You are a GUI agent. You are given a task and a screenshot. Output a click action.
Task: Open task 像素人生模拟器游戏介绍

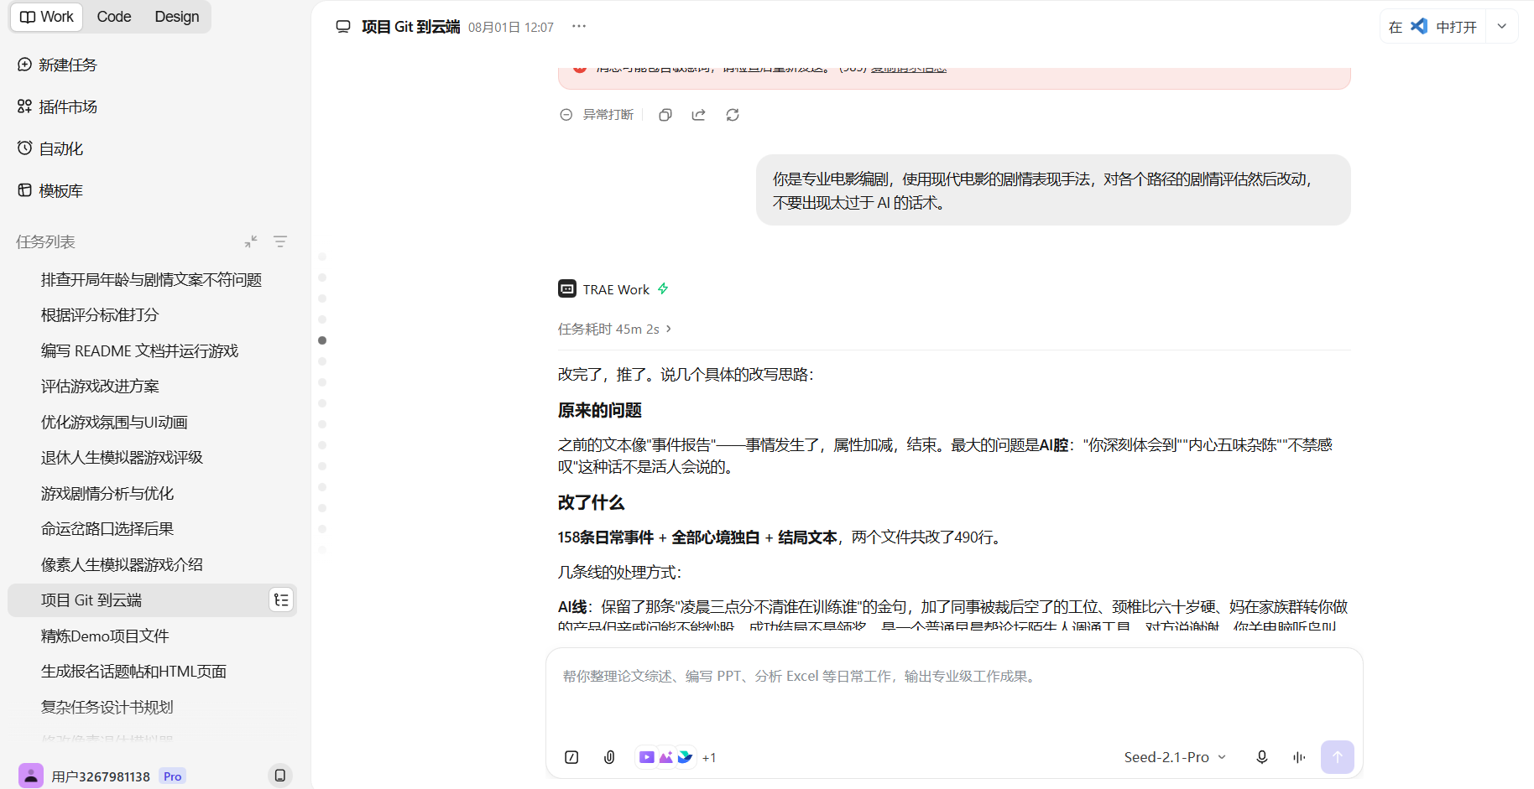click(152, 564)
